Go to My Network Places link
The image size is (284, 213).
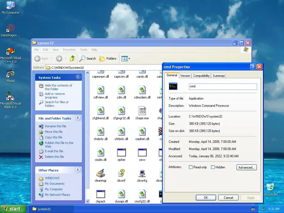click(57, 195)
